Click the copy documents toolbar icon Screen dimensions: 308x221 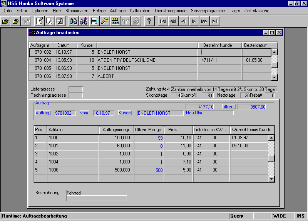[49, 21]
